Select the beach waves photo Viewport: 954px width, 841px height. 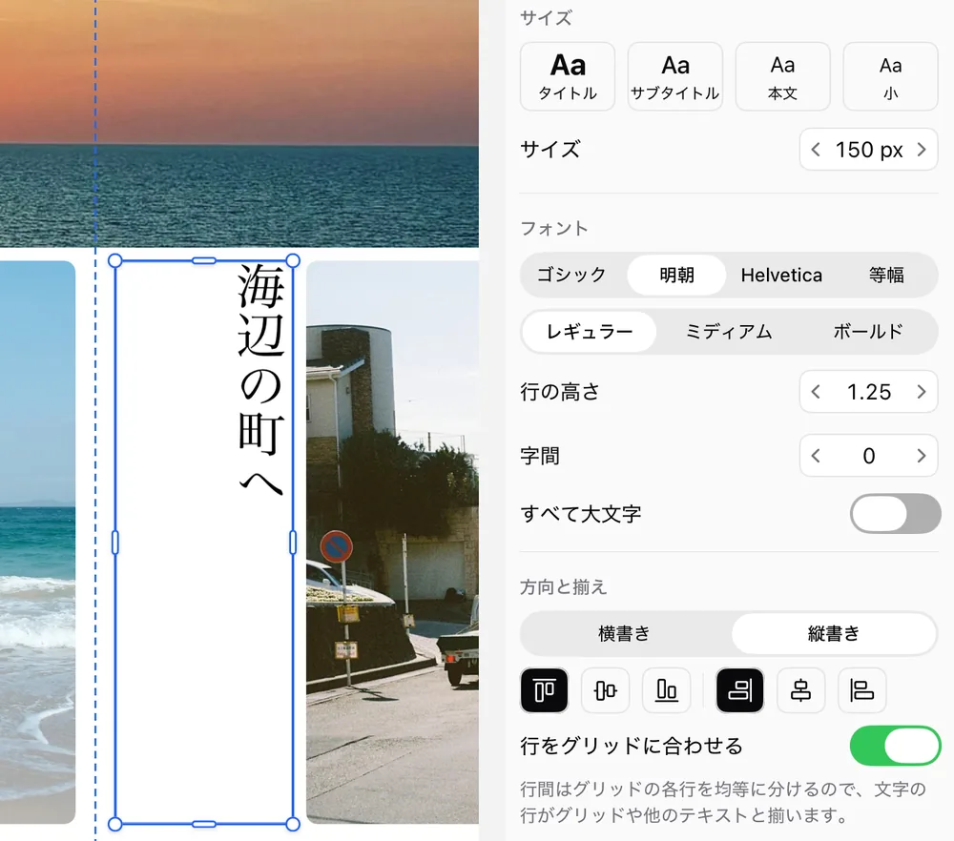(x=38, y=543)
